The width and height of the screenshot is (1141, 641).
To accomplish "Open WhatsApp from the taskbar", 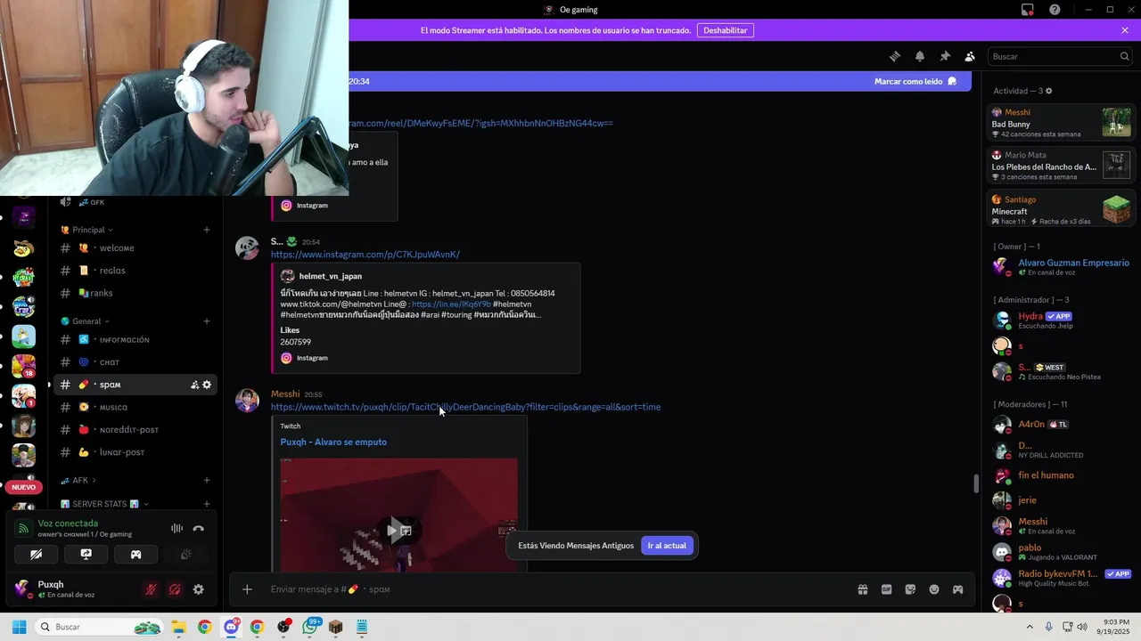I will coord(309,627).
